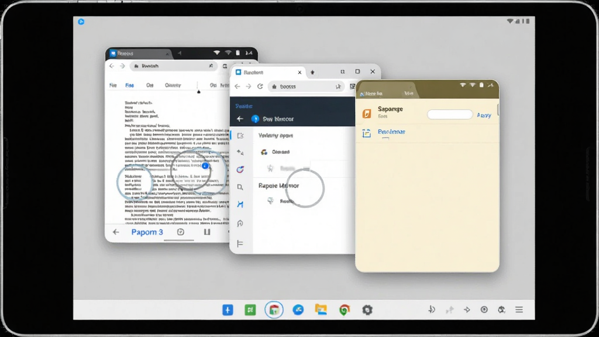Click the 'Rapaıe' section heading in the middle window
This screenshot has height=337, width=599.
point(278,185)
